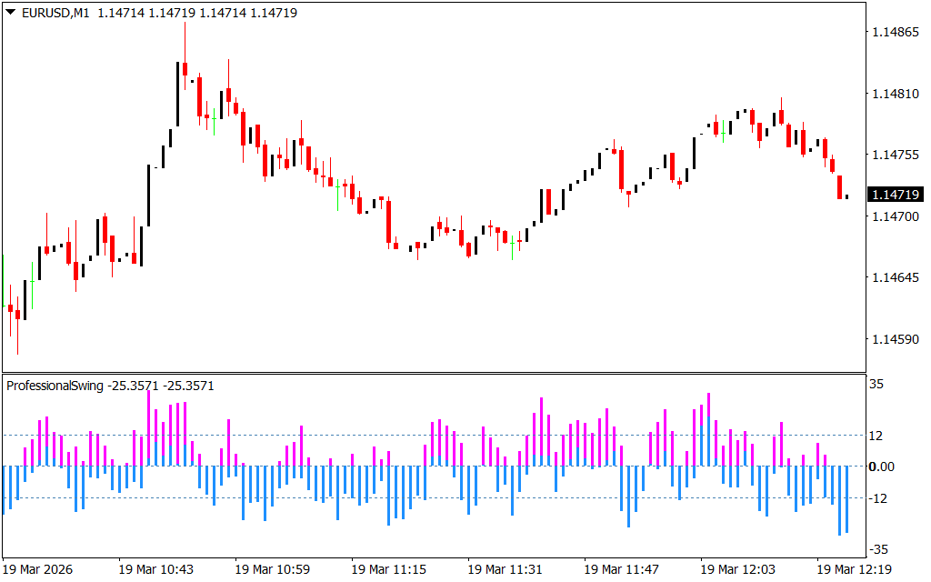Viewport: 931px width, 582px height.
Task: Click the 1.14755 price scale label
Action: pyautogui.click(x=895, y=155)
